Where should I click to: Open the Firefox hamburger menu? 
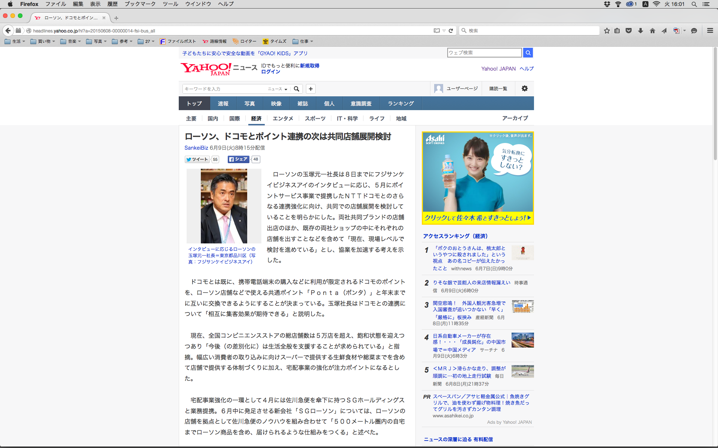(x=710, y=31)
